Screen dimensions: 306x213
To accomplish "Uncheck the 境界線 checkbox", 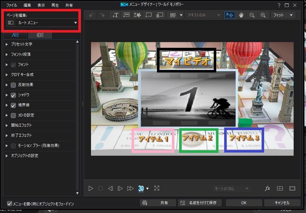I will click(x=13, y=105).
